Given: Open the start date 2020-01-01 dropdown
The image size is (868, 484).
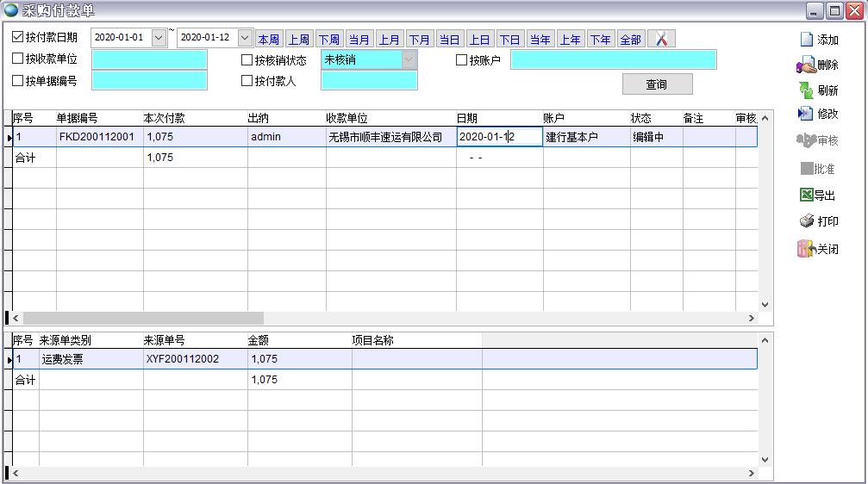Looking at the screenshot, I should tap(159, 38).
